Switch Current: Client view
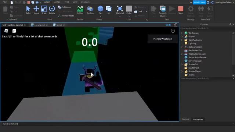Image resolution: width=235 pixels, height=132 pixels. [163, 11]
